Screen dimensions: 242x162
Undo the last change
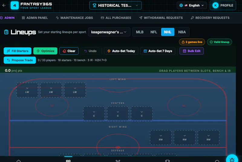coord(90,51)
